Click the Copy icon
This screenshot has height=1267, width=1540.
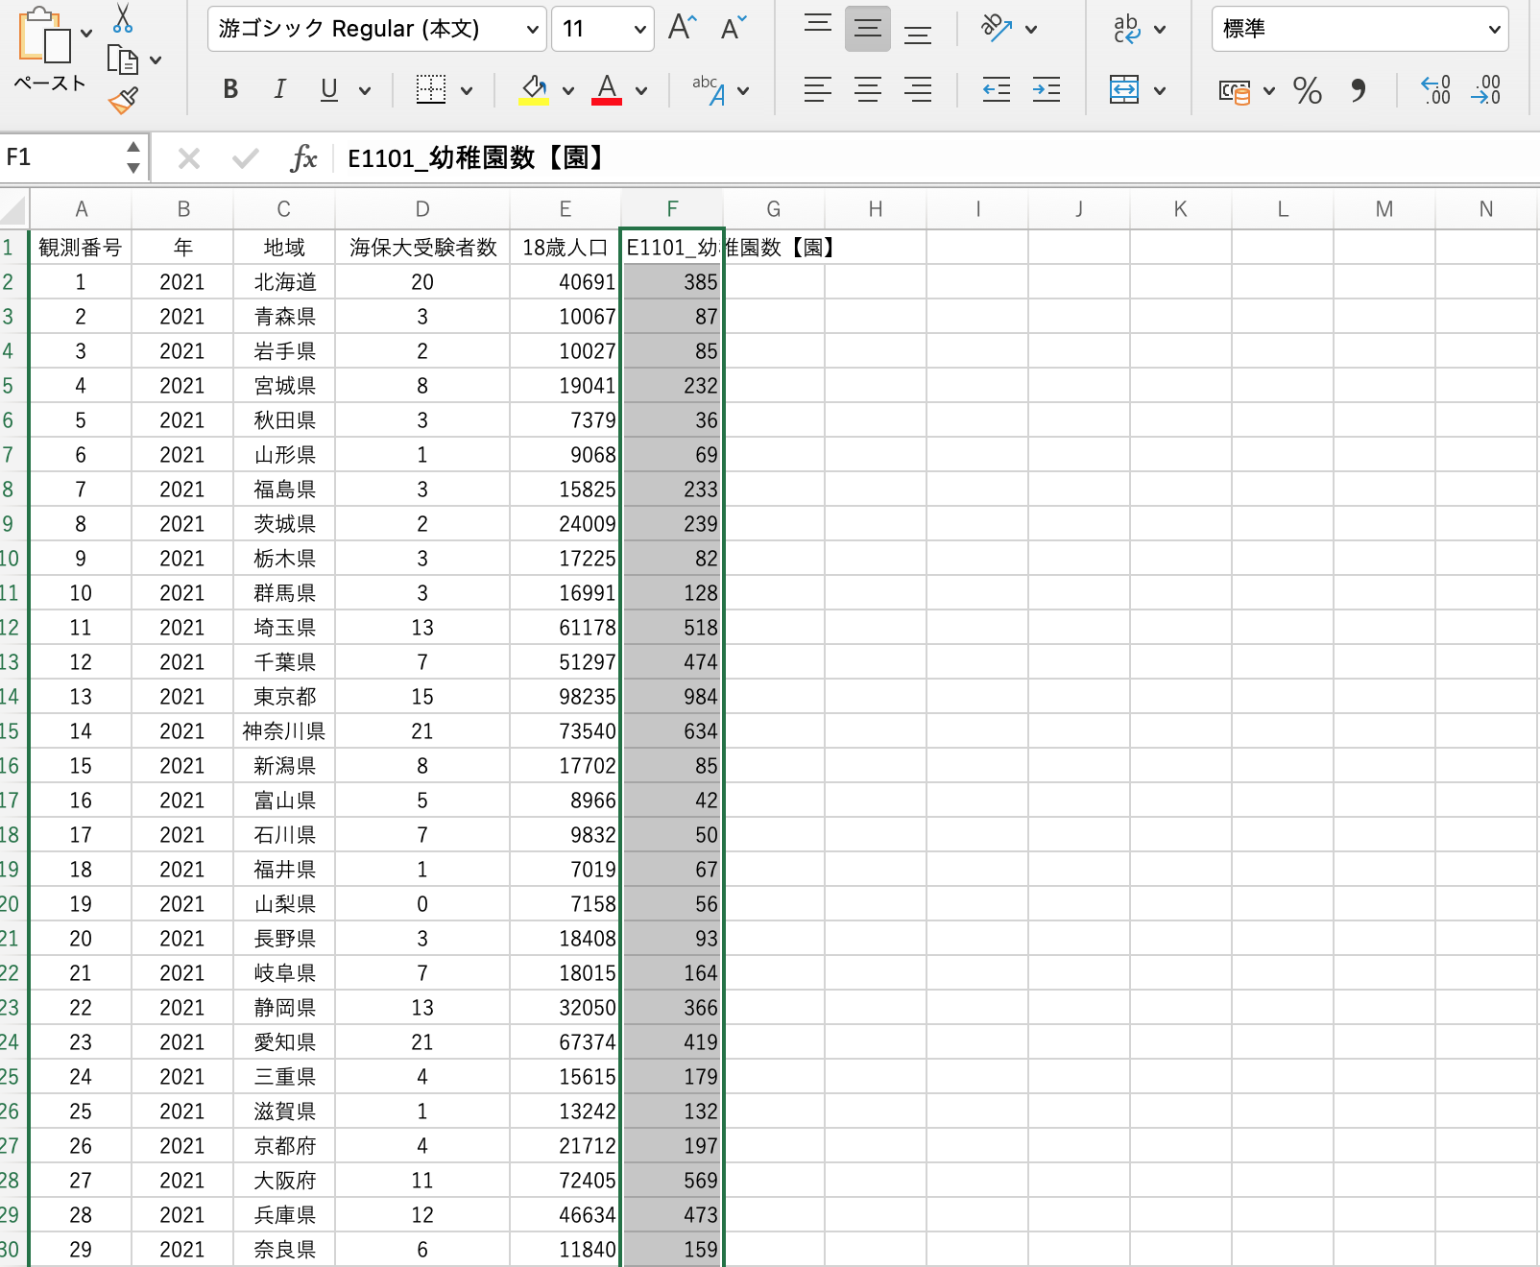[x=123, y=60]
